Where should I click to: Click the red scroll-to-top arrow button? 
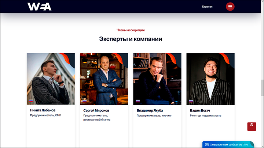(x=252, y=126)
